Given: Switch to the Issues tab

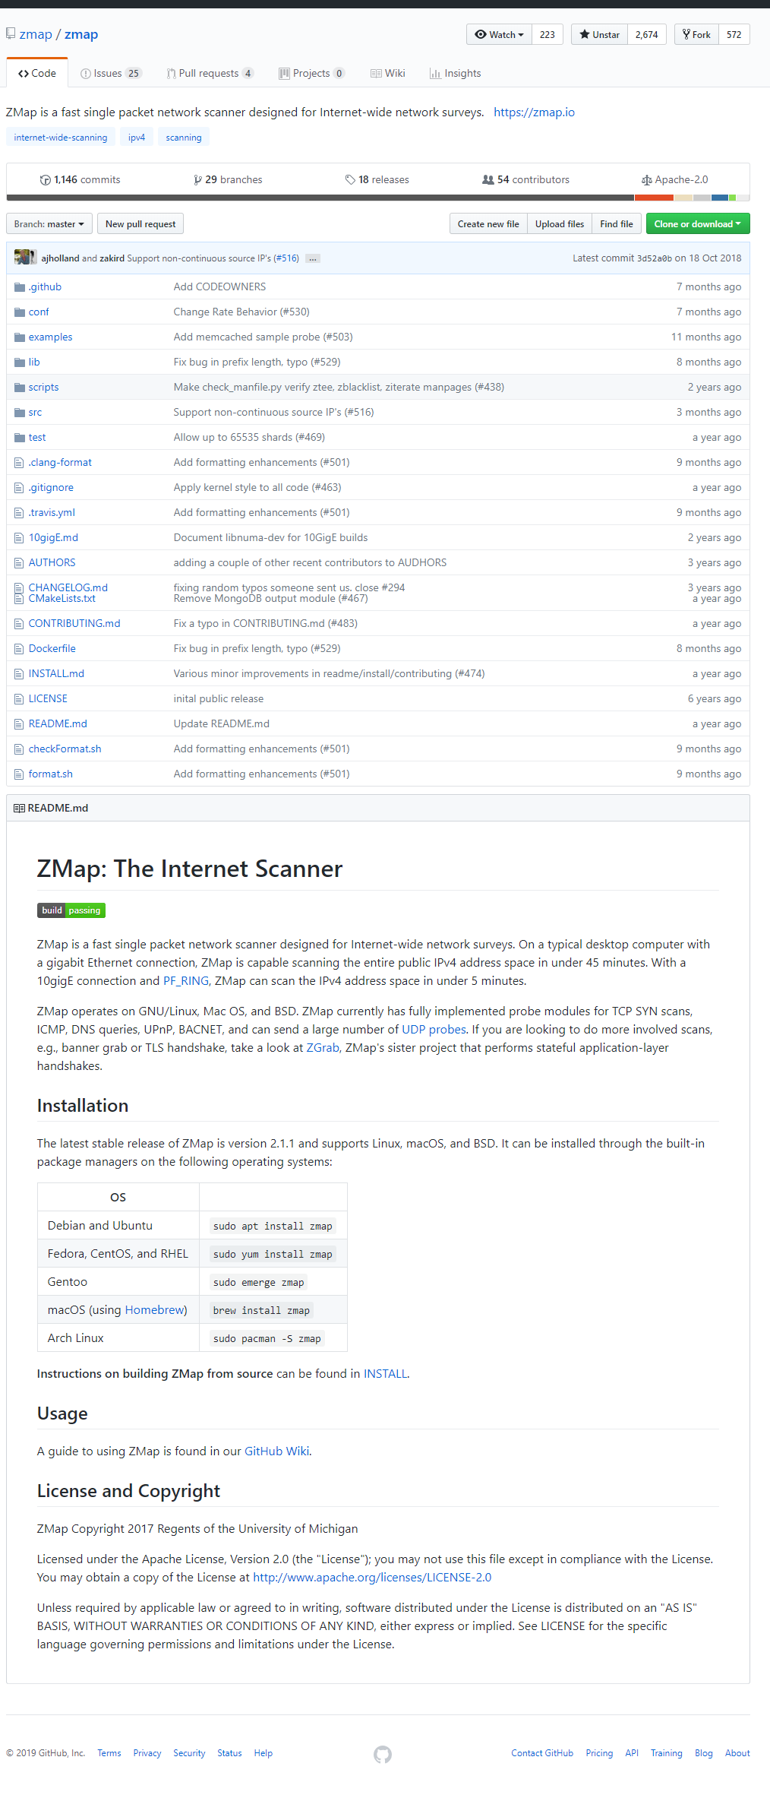Looking at the screenshot, I should click(111, 74).
